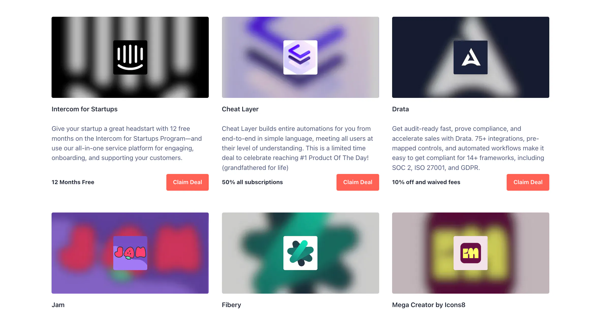Claim the Cheat Layer 50% subscriptions deal
Screen dimensions: 610x319
click(358, 182)
